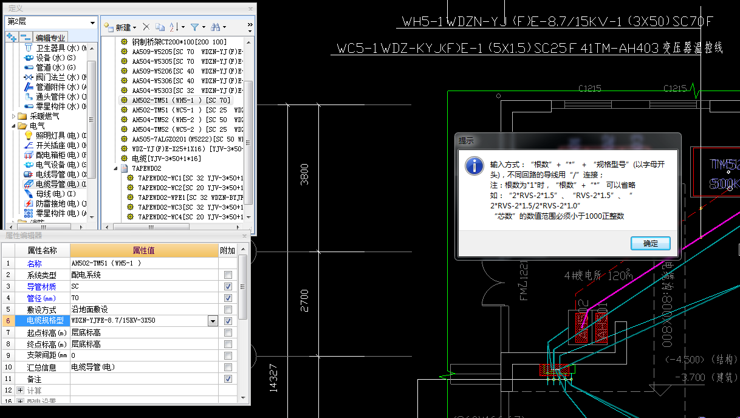The width and height of the screenshot is (740, 418).
Task: Select 通头管件(水) tree item
Action: [x=56, y=97]
